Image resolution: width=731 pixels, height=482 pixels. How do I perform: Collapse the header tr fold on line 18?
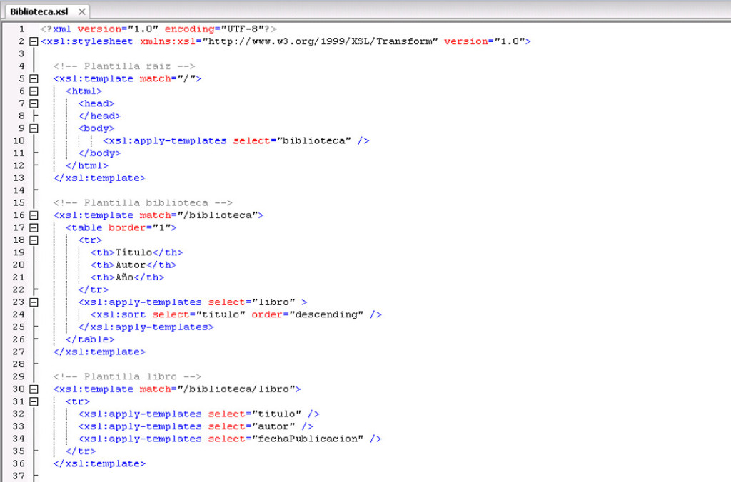pos(34,240)
